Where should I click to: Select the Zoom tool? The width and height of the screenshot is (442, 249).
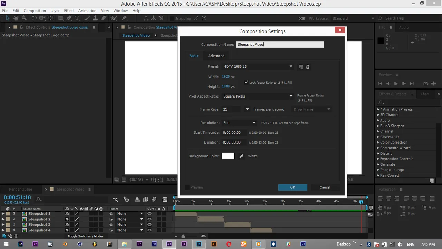(x=24, y=18)
